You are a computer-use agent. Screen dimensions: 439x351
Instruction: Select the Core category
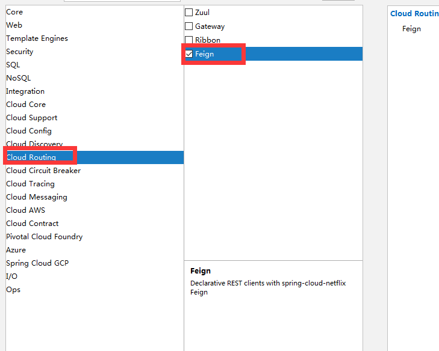[x=14, y=12]
